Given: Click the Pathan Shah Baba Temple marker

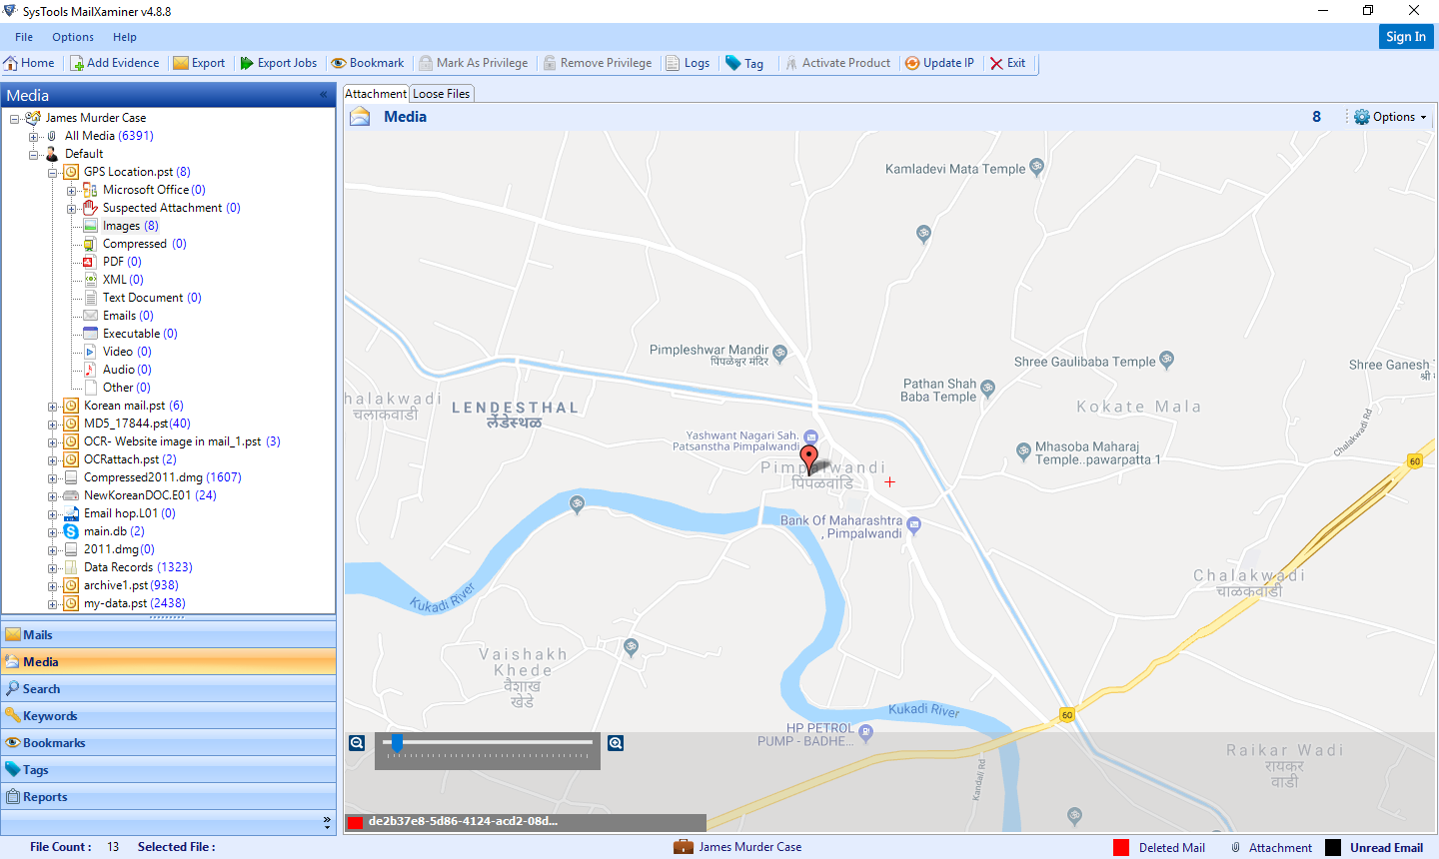Looking at the screenshot, I should [x=988, y=388].
